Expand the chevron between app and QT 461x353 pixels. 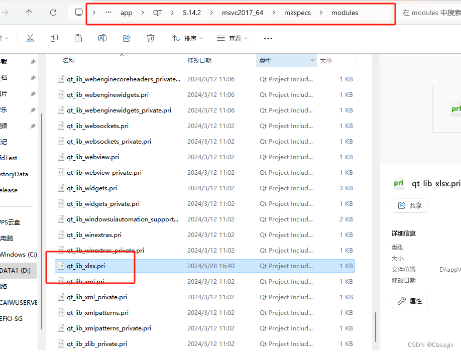coord(143,13)
